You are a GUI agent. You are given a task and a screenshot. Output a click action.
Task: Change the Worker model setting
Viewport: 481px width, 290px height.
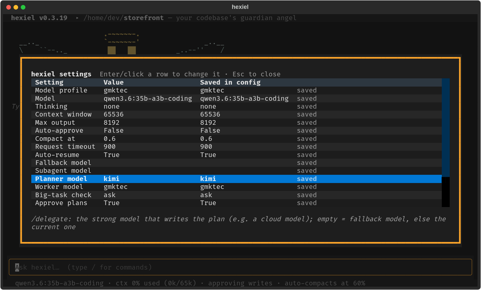pyautogui.click(x=236, y=187)
